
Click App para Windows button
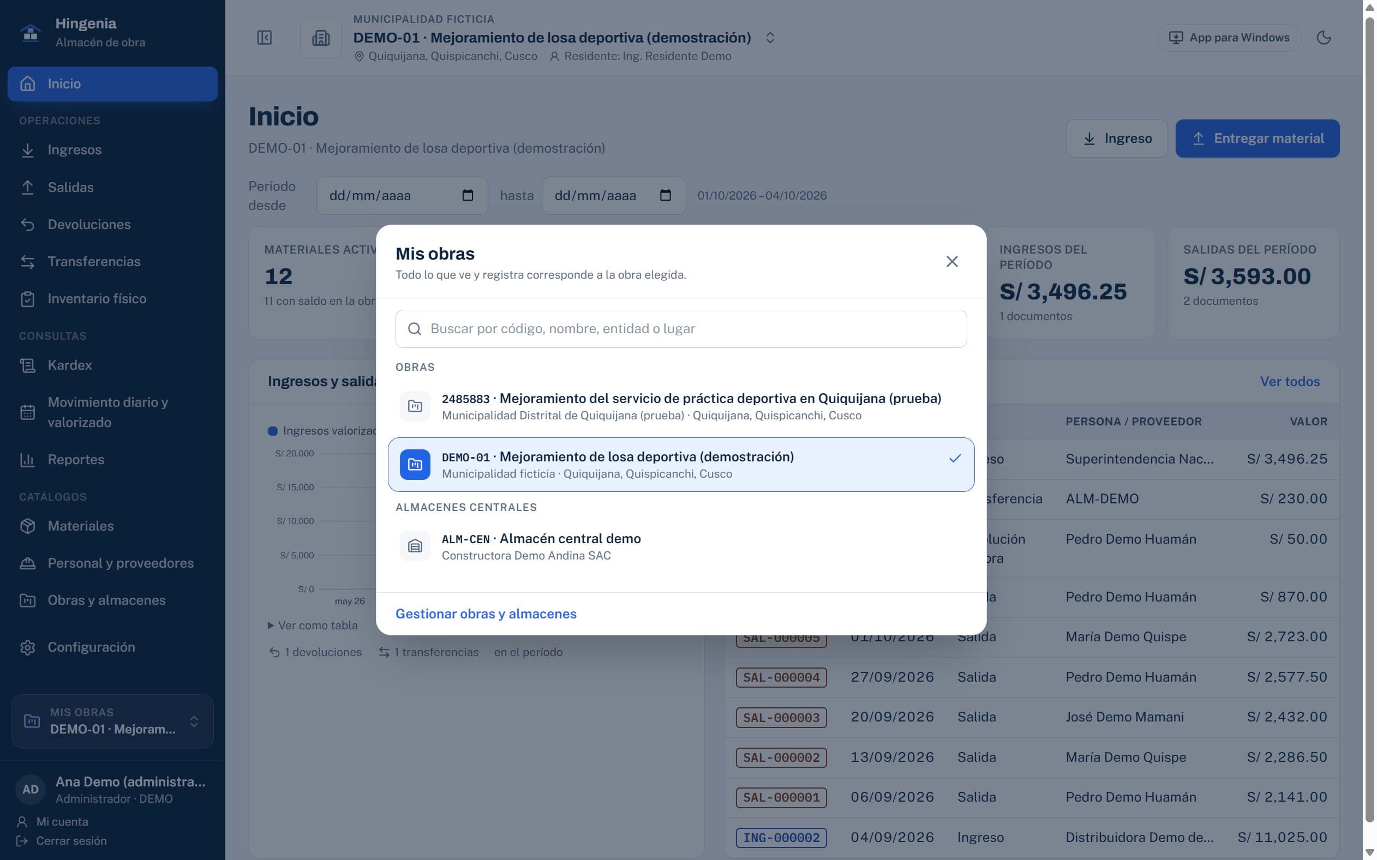coord(1229,38)
